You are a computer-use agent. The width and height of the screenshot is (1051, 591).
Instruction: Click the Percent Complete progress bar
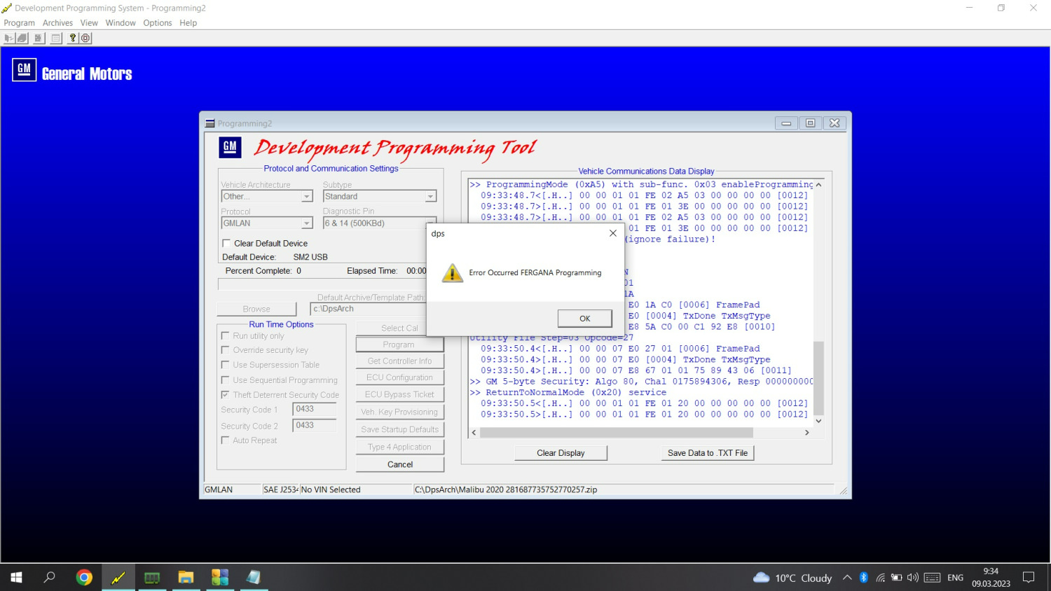pyautogui.click(x=322, y=284)
